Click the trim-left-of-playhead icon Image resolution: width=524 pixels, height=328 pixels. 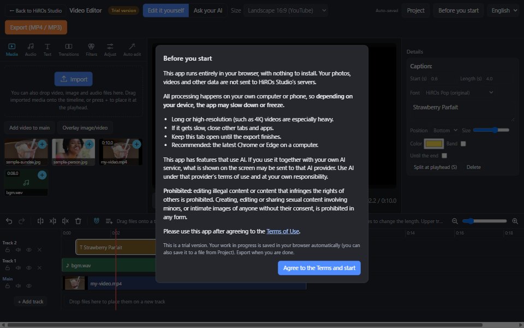(53, 221)
